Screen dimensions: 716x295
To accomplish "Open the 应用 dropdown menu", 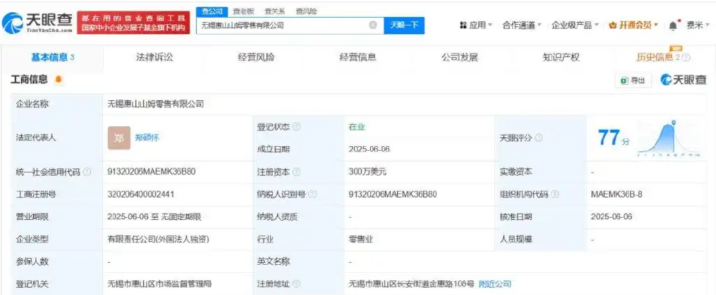I will pyautogui.click(x=476, y=26).
